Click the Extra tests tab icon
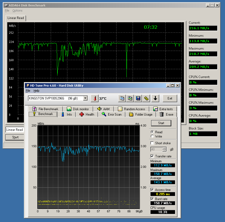225x222 pixels. 155,109
